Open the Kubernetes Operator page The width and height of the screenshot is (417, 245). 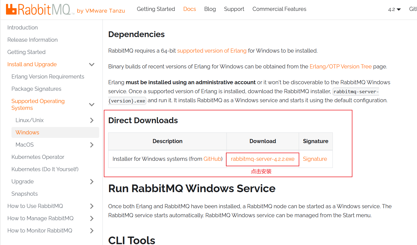38,157
